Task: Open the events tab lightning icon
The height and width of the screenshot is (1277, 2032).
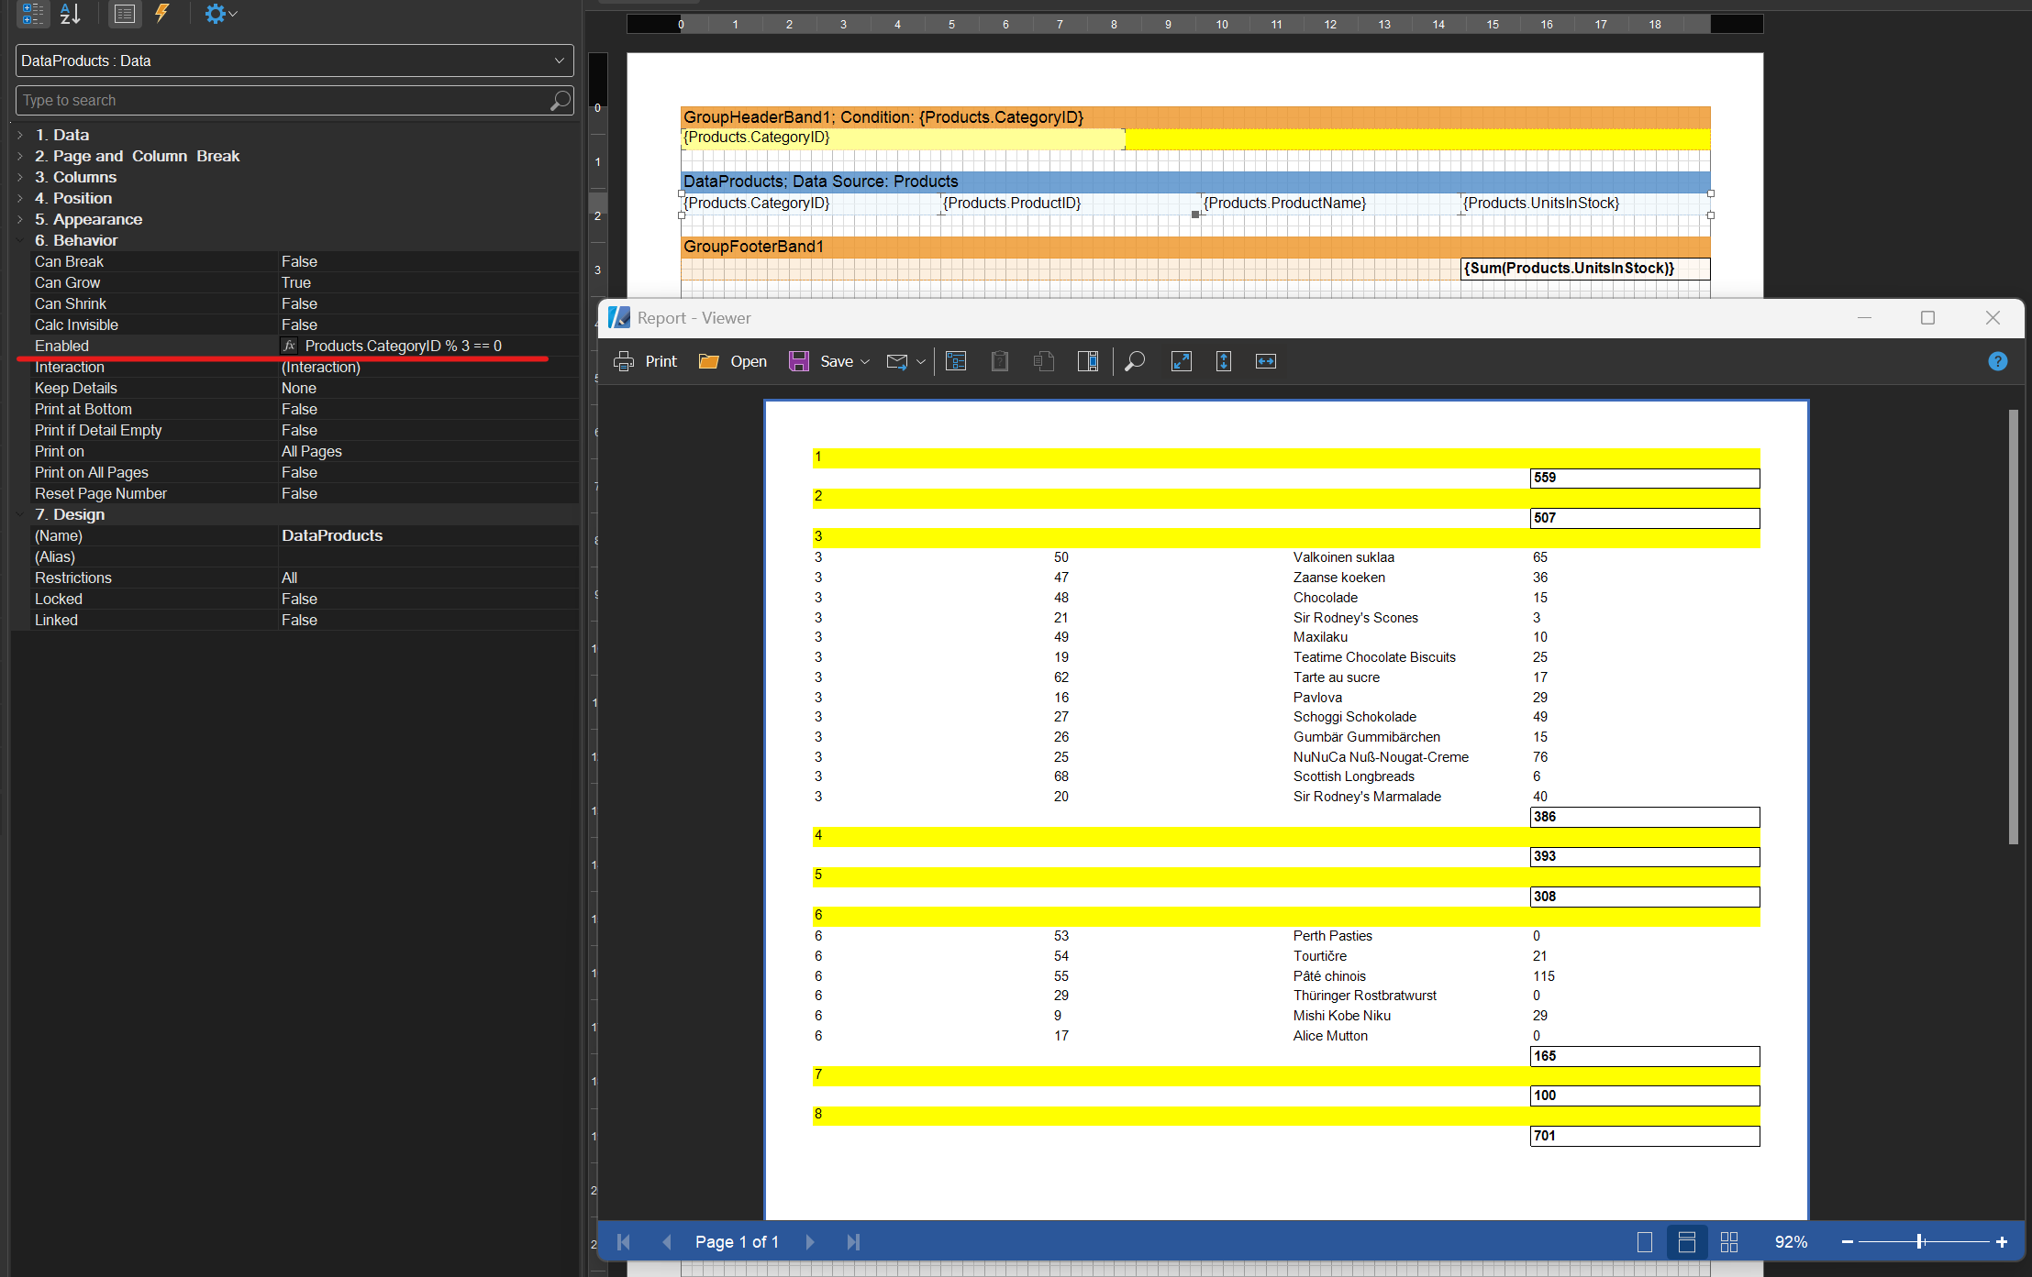Action: point(162,13)
